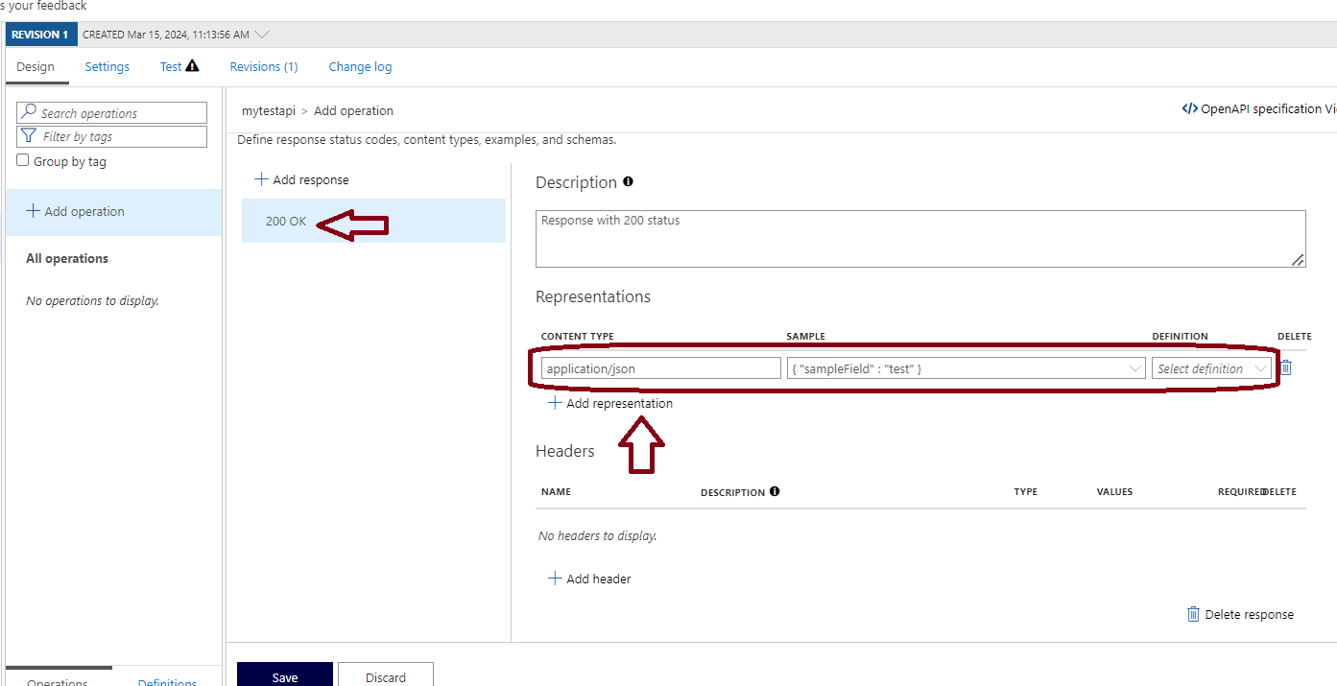Click the CONTENT TYPE column header
This screenshot has height=686, width=1337.
(x=578, y=337)
